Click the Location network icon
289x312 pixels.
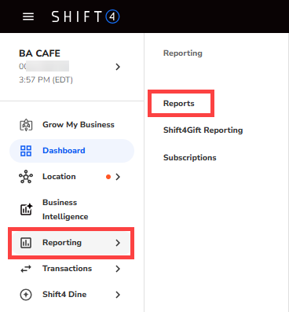[26, 177]
